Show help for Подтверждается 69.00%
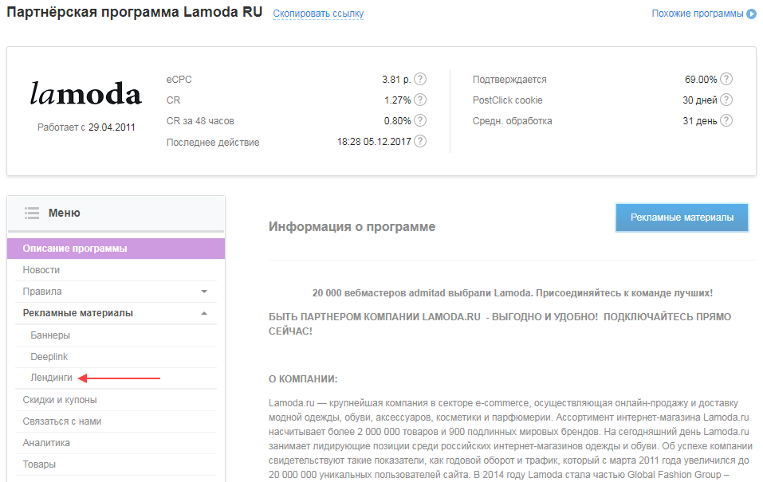Image resolution: width=763 pixels, height=482 pixels. (726, 79)
